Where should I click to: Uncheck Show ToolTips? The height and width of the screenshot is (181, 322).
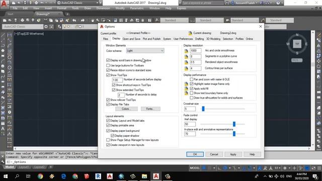tap(108, 75)
